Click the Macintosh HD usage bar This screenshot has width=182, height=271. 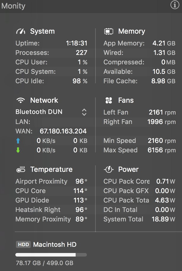tap(51, 255)
